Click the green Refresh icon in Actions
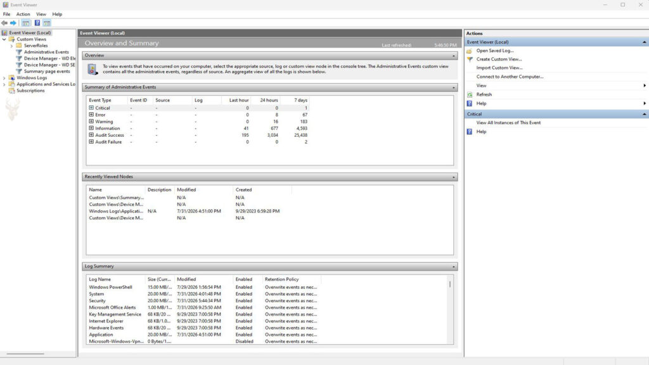The image size is (649, 365). coord(470,95)
